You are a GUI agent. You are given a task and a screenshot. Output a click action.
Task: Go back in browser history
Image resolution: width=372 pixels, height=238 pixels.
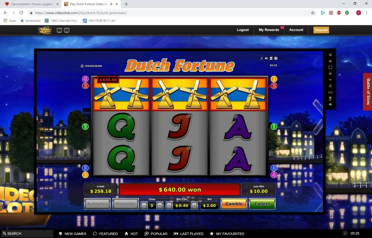(6, 13)
